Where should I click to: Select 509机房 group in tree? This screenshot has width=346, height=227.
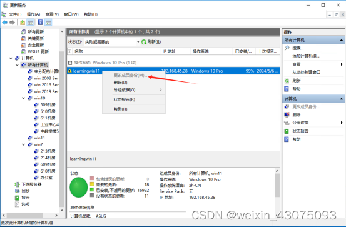[48, 104]
